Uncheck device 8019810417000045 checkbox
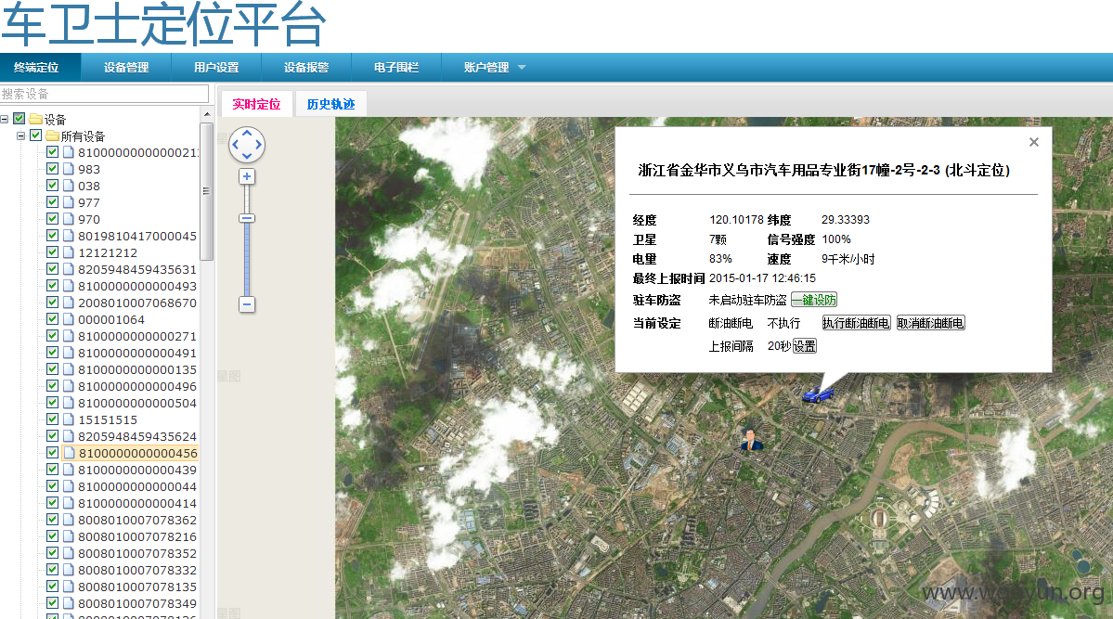 point(53,236)
